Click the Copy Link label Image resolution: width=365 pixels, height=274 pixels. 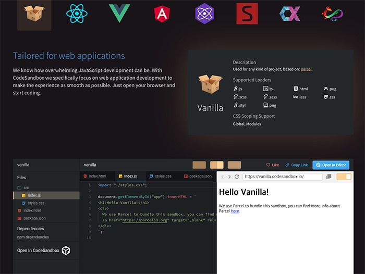point(299,165)
